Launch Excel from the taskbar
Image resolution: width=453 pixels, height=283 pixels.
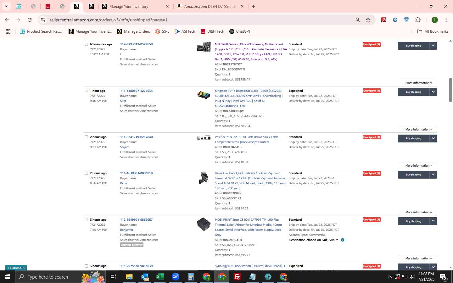coord(160,277)
